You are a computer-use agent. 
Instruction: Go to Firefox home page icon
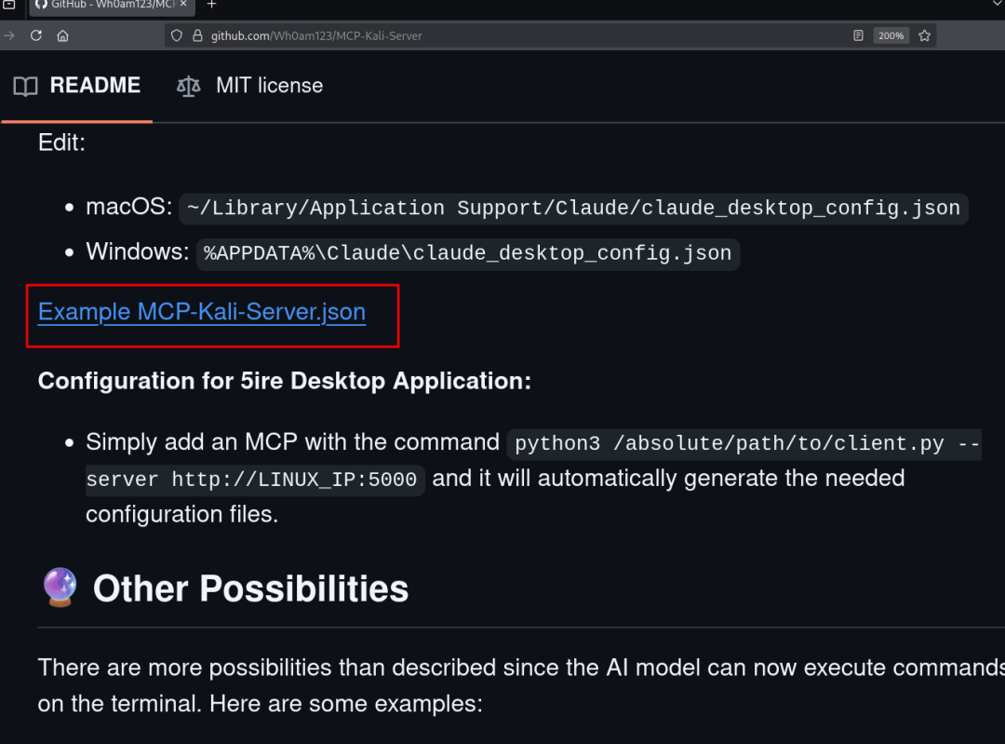(63, 35)
